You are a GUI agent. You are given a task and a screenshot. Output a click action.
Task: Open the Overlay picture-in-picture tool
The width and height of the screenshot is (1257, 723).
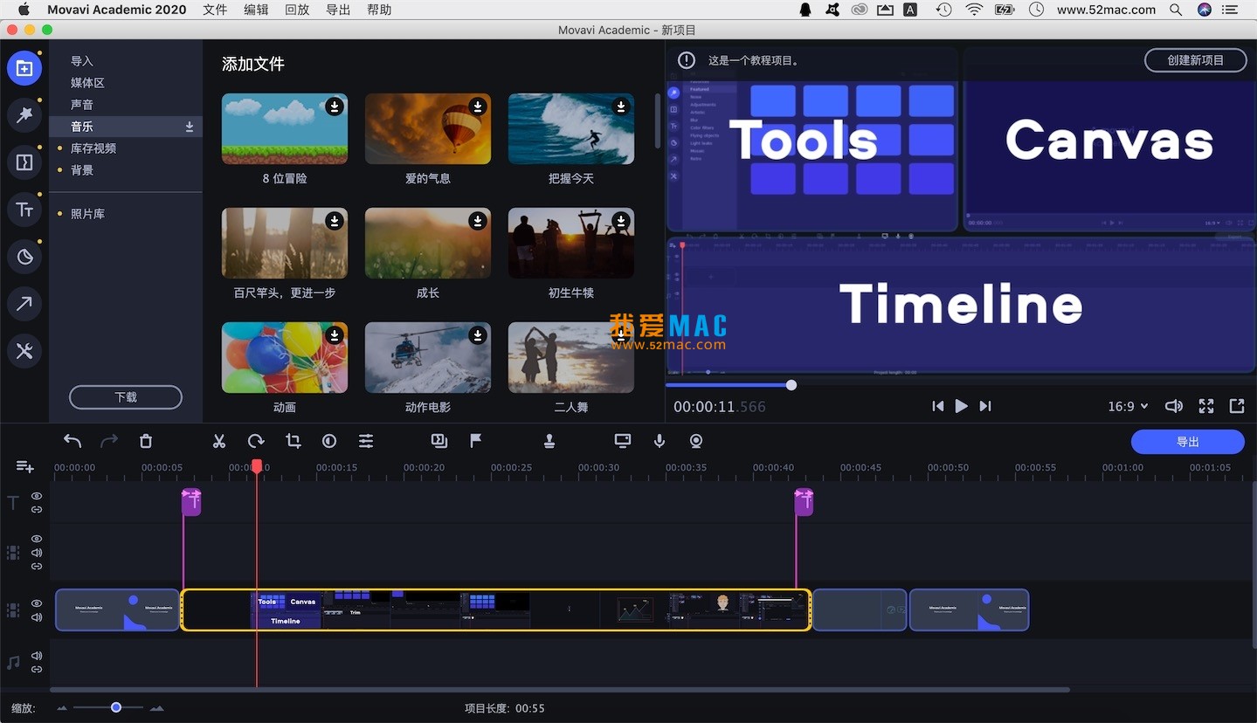coord(439,442)
